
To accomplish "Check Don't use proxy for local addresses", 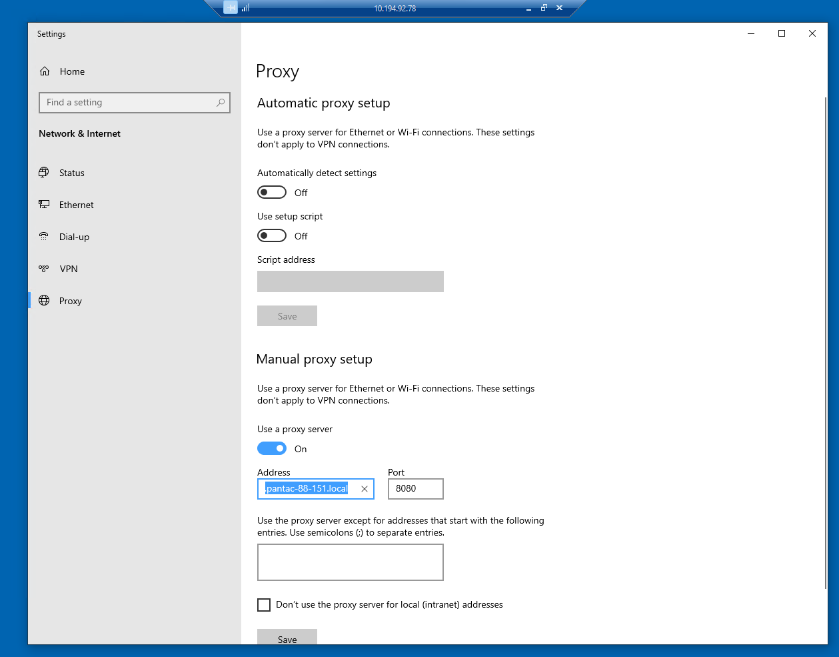I will click(264, 605).
